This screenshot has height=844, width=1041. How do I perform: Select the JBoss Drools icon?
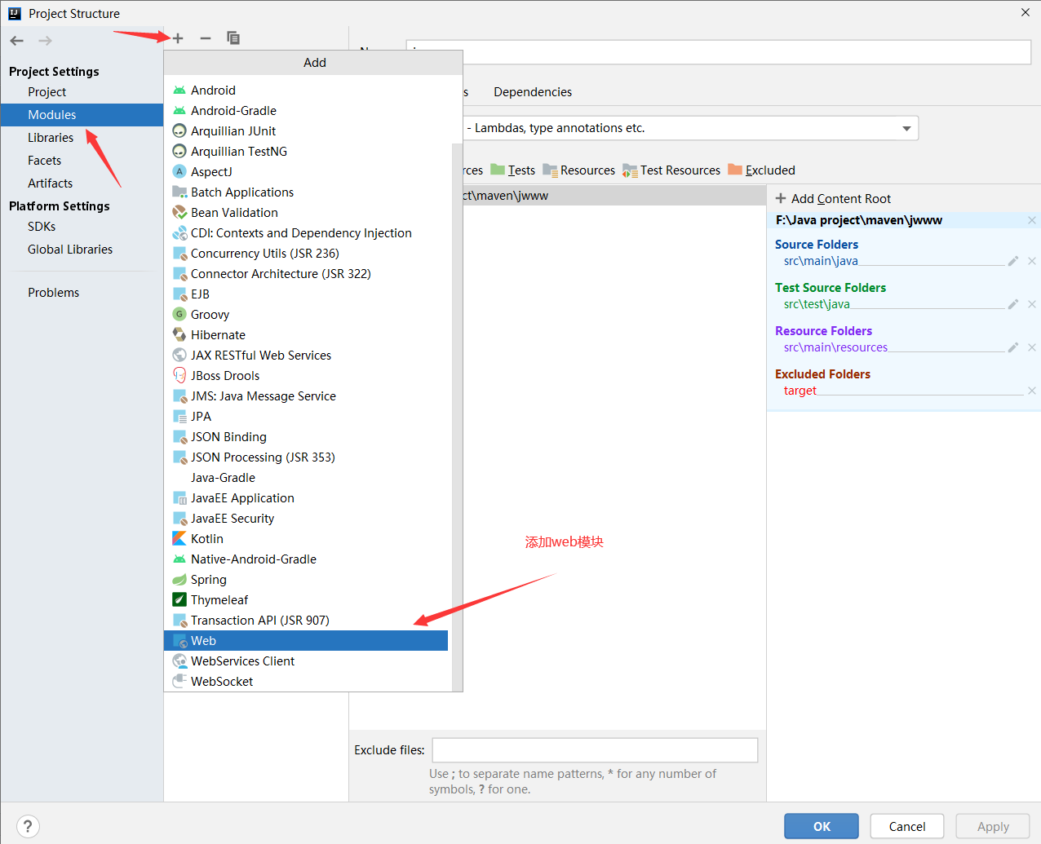coord(179,376)
